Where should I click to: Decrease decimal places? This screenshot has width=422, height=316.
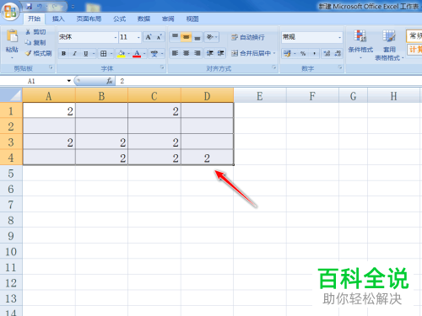[338, 53]
